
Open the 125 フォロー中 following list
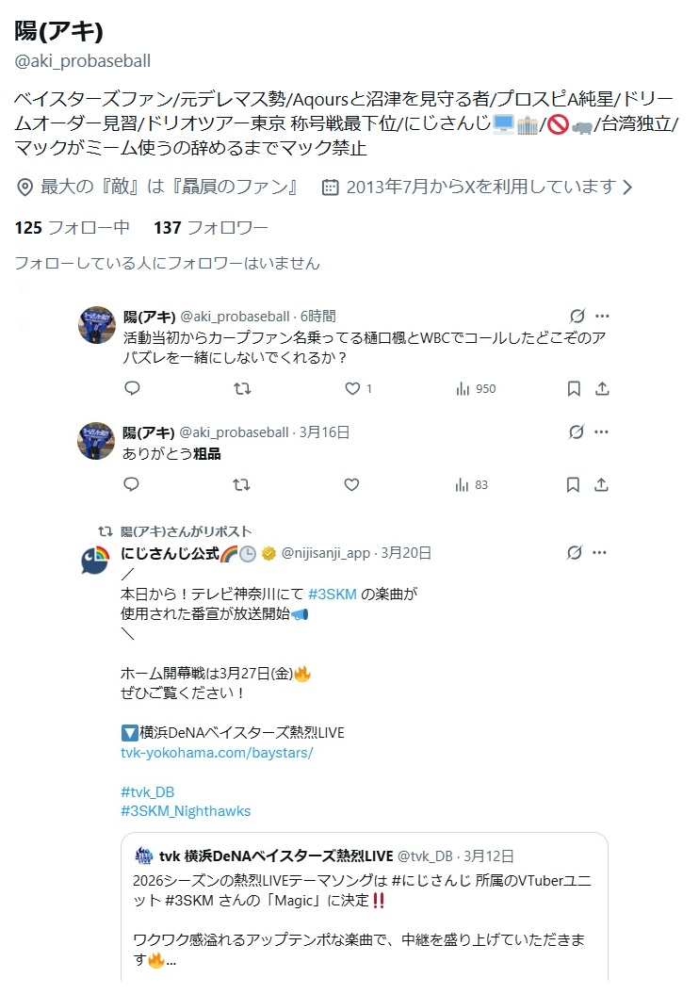(x=73, y=227)
